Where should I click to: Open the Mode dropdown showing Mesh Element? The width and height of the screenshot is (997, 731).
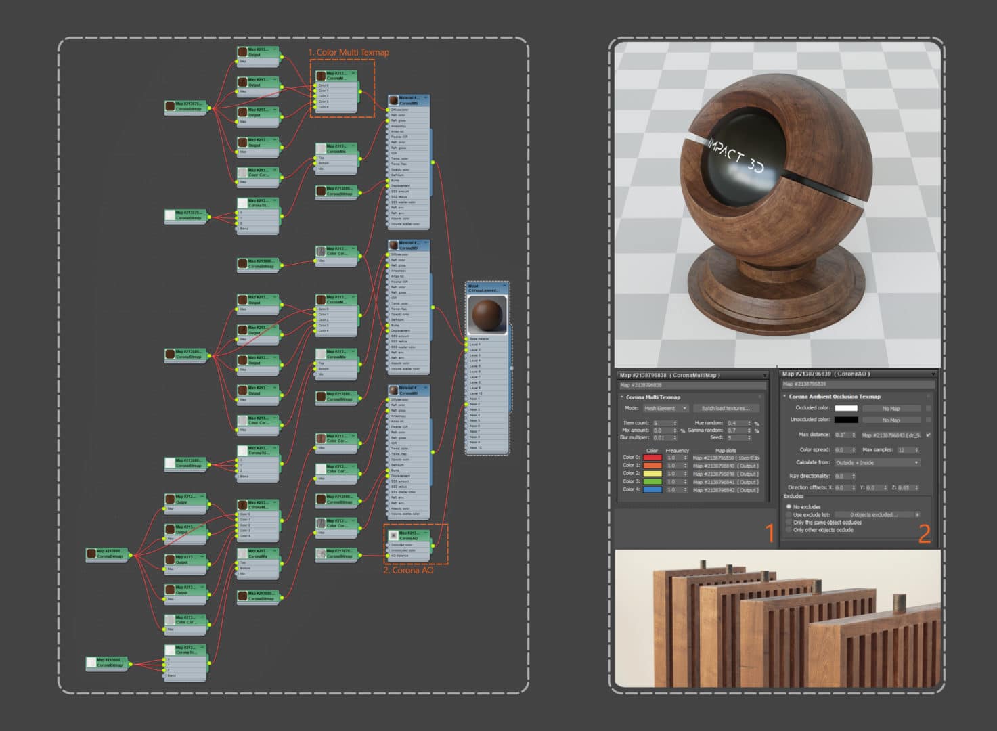[x=665, y=408]
